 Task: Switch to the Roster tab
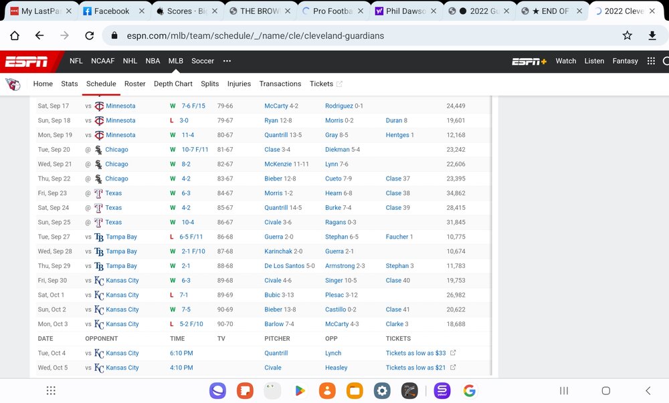(x=135, y=84)
